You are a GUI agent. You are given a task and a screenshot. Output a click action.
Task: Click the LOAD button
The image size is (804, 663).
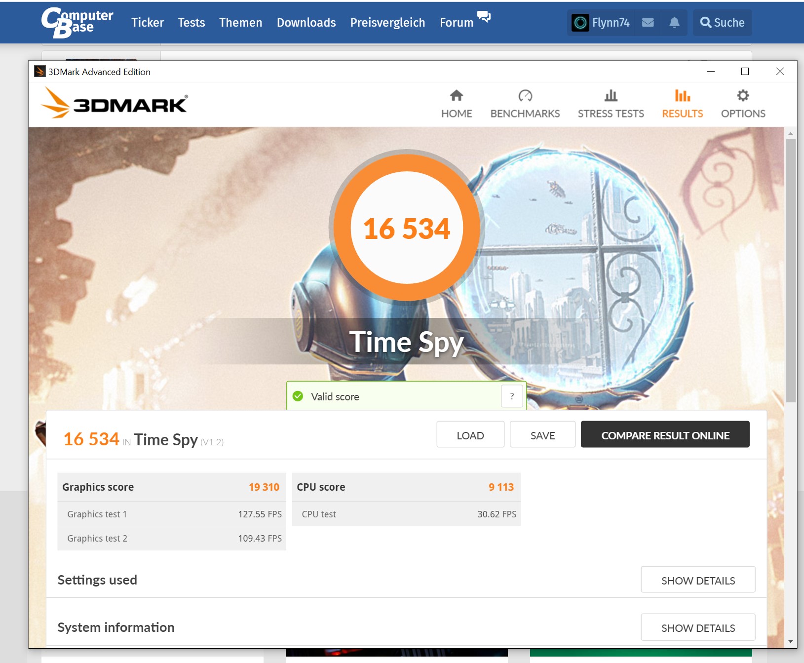click(x=470, y=434)
